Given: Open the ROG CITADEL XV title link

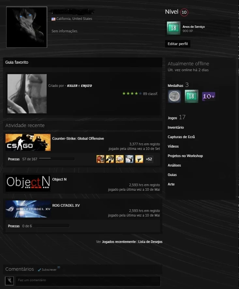Looking at the screenshot, I should click(x=66, y=205).
